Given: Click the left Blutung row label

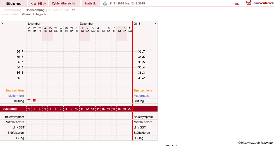Looking at the screenshot, I should (x=19, y=101).
